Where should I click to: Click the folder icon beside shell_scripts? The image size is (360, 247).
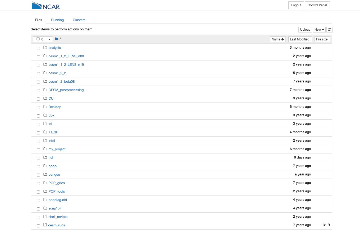pos(45,217)
